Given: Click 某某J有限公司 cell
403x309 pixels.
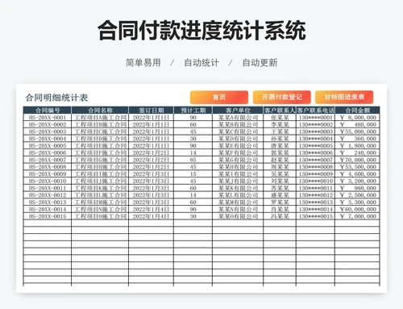Looking at the screenshot, I should (x=238, y=181).
